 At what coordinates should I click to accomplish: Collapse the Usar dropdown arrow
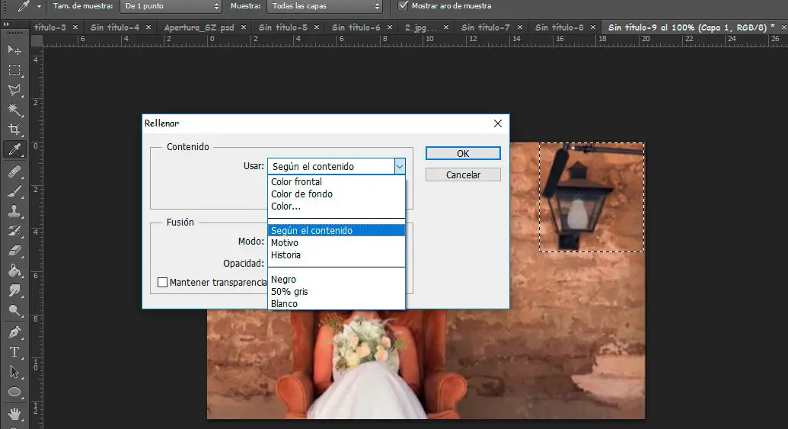[399, 166]
